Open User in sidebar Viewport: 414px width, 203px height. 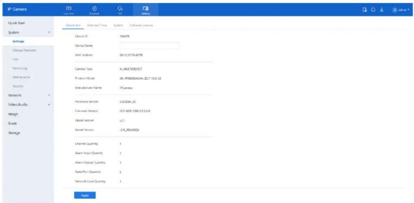[15, 60]
